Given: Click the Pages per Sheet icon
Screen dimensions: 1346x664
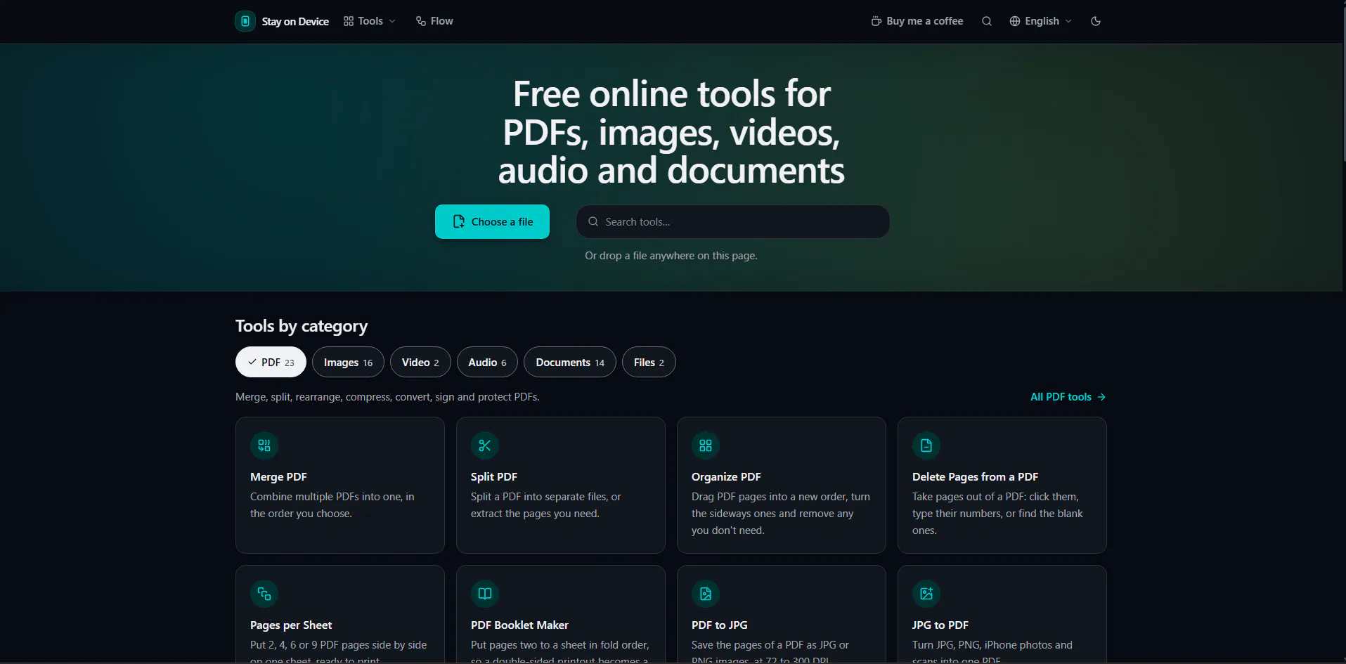Looking at the screenshot, I should tap(264, 594).
